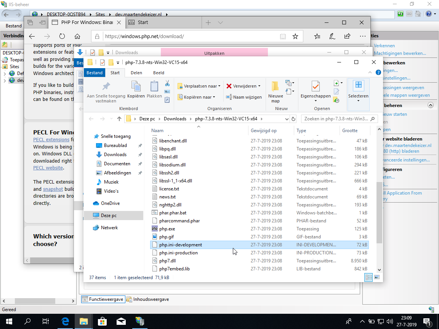This screenshot has width=439, height=329.
Task: Click the Naam wijzigen button
Action: [244, 97]
